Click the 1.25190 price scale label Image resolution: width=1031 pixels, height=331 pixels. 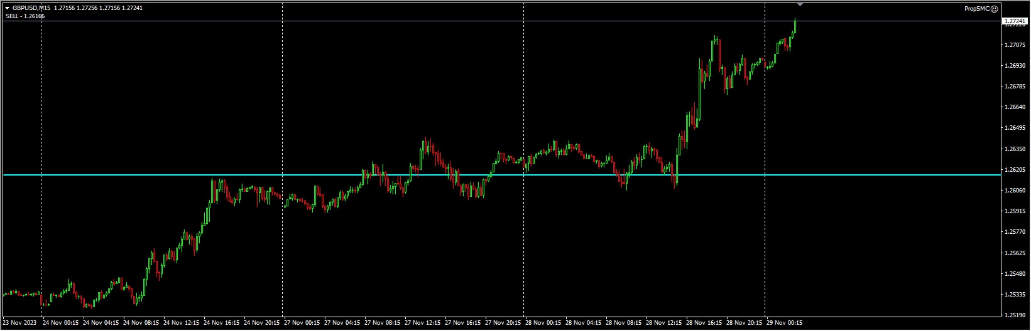point(1015,315)
